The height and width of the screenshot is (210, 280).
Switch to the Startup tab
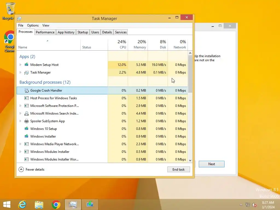click(x=83, y=32)
